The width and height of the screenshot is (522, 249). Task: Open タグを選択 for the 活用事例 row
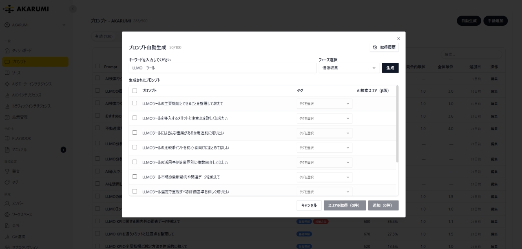pyautogui.click(x=324, y=162)
